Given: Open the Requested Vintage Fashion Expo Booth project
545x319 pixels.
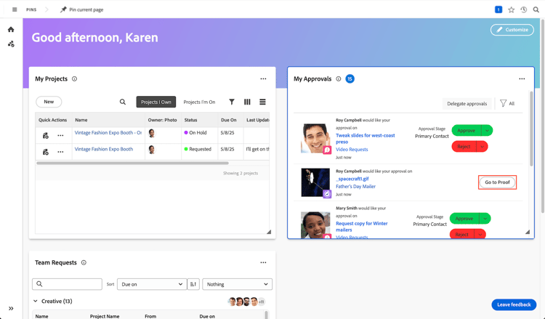Looking at the screenshot, I should 104,149.
